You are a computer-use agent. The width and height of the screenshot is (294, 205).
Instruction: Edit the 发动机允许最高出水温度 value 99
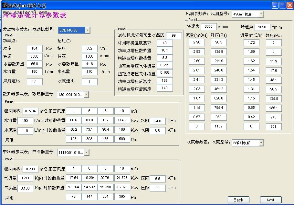point(174,35)
